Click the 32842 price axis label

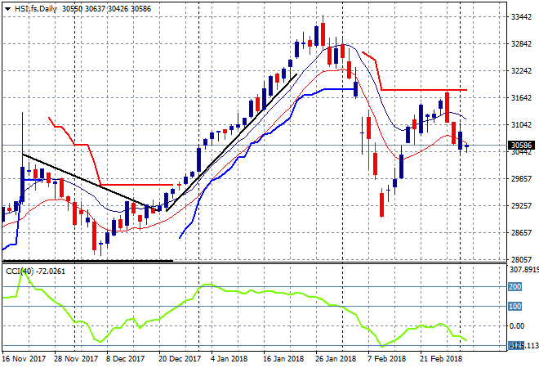[x=521, y=43]
